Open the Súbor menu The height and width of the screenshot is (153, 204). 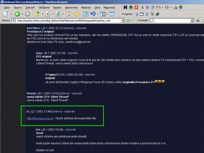point(7,8)
